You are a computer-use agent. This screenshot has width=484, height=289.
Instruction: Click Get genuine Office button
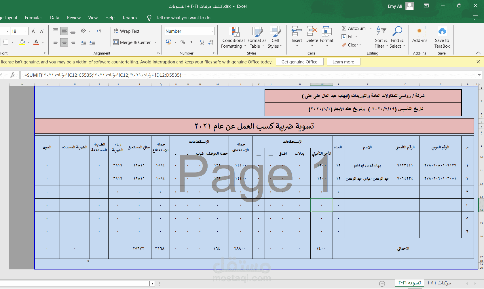tap(299, 62)
